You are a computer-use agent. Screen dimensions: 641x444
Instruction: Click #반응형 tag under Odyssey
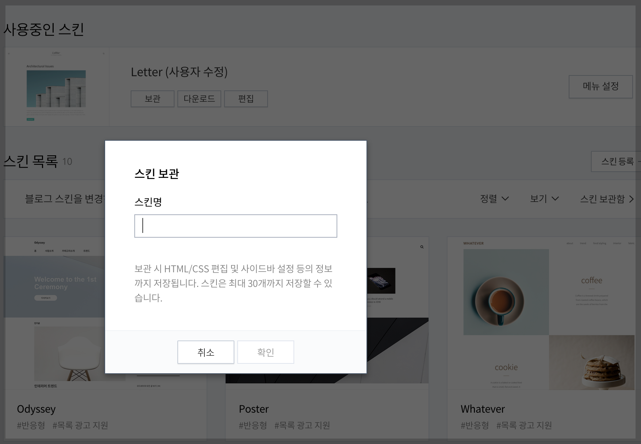pyautogui.click(x=31, y=425)
